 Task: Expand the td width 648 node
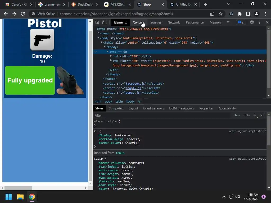(x=111, y=56)
